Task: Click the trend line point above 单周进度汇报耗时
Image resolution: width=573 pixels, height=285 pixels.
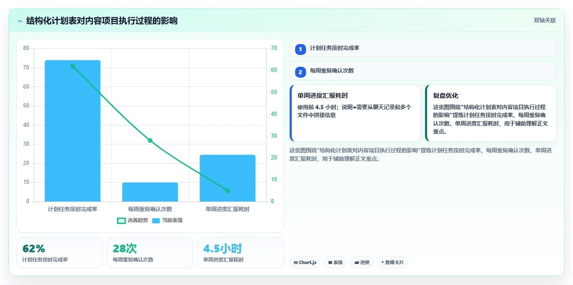Action: [227, 191]
